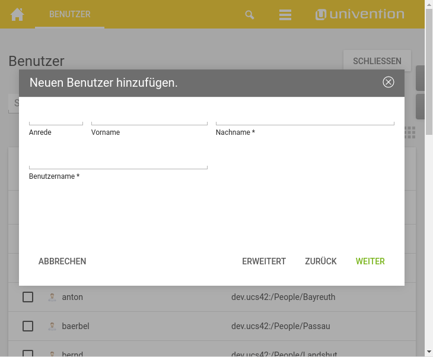Open the Anrede field
Screen dimensions: 433x357
pyautogui.click(x=56, y=119)
